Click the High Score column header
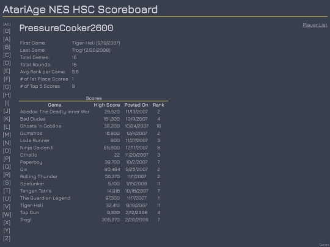 coord(107,105)
